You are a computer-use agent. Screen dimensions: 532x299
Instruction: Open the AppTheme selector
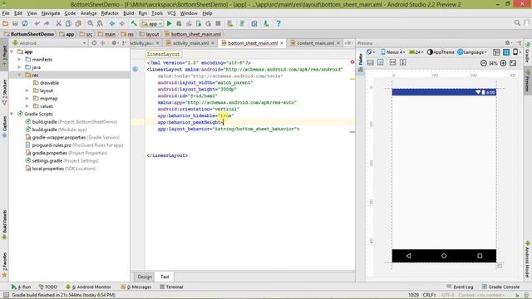click(x=441, y=51)
